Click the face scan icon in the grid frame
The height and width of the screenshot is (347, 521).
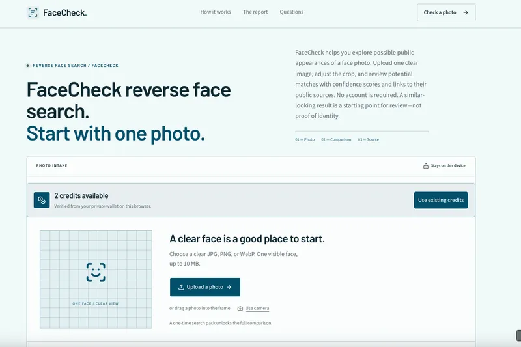coord(96,272)
